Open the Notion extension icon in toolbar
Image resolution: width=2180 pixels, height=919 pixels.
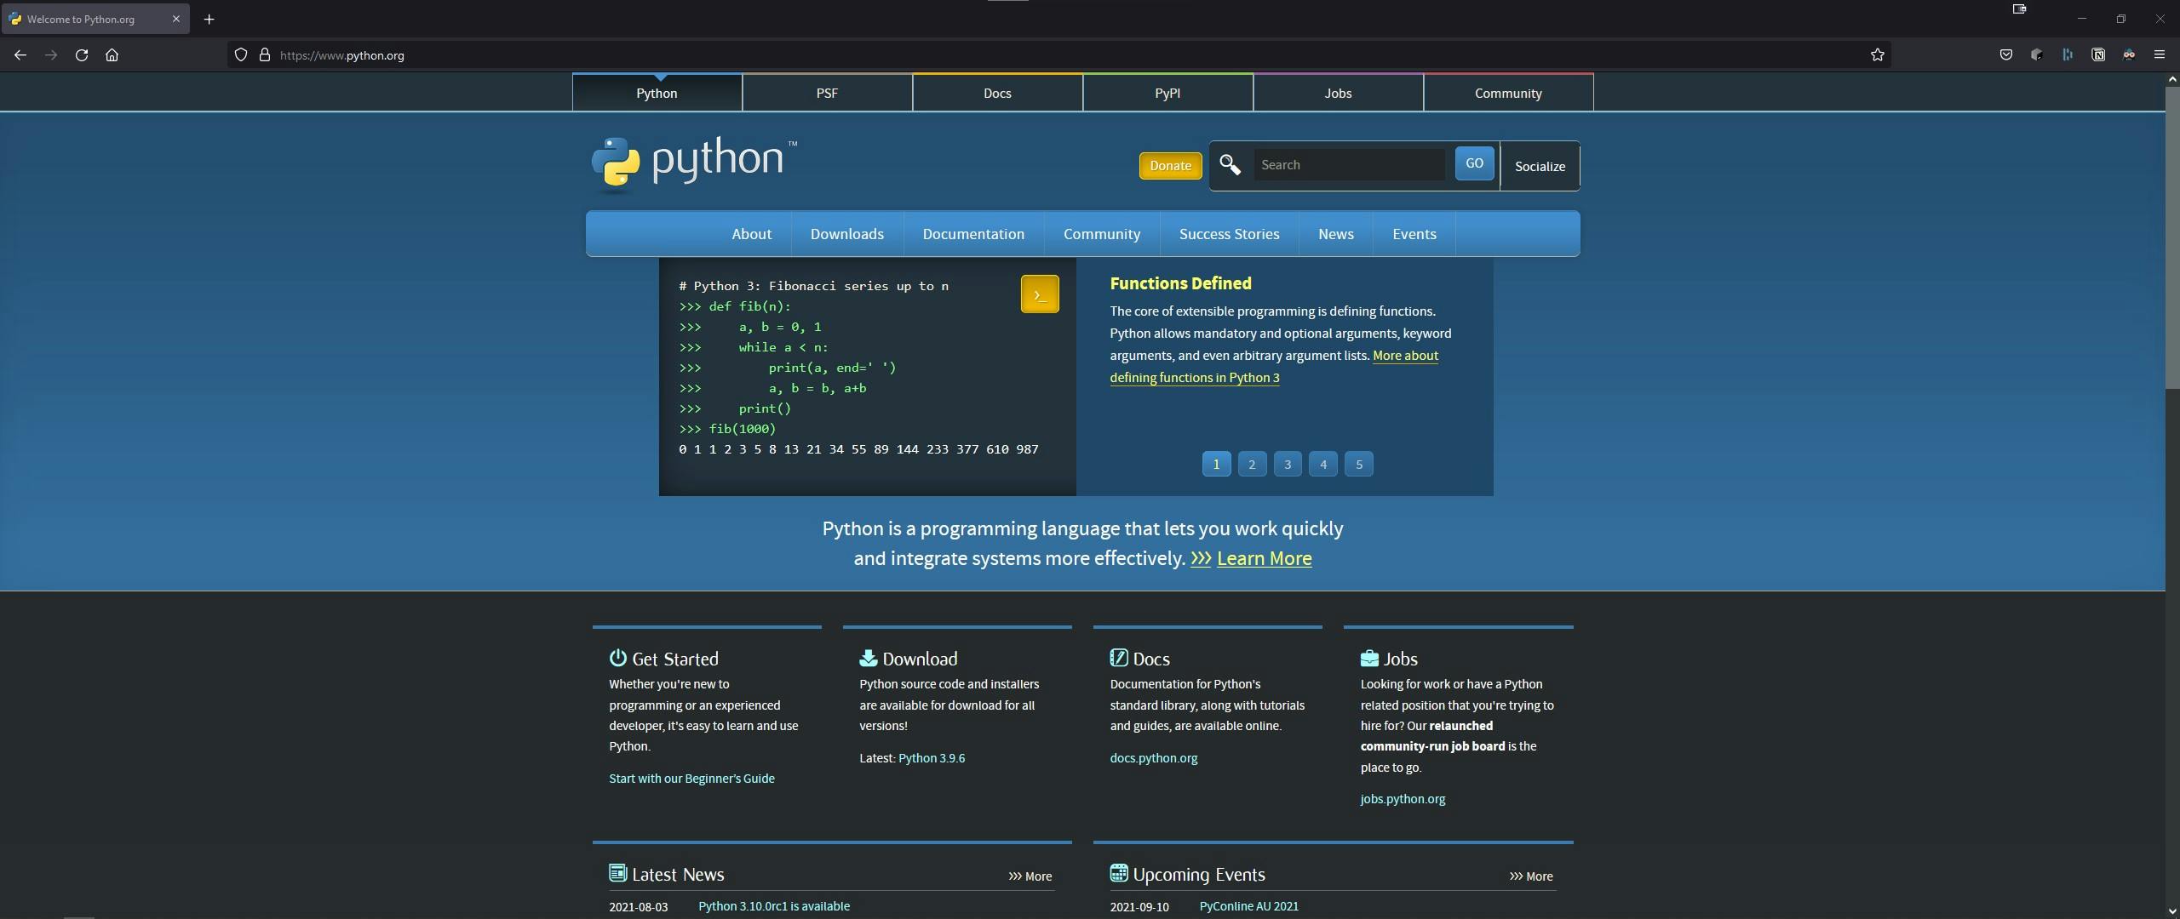tap(2098, 55)
